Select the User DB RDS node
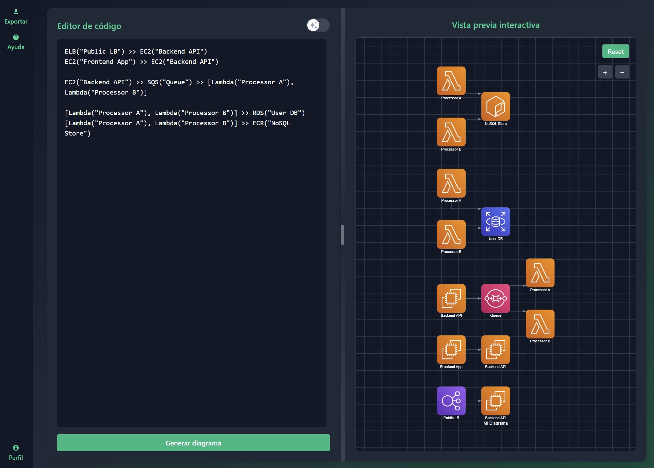This screenshot has height=468, width=654. [x=495, y=222]
